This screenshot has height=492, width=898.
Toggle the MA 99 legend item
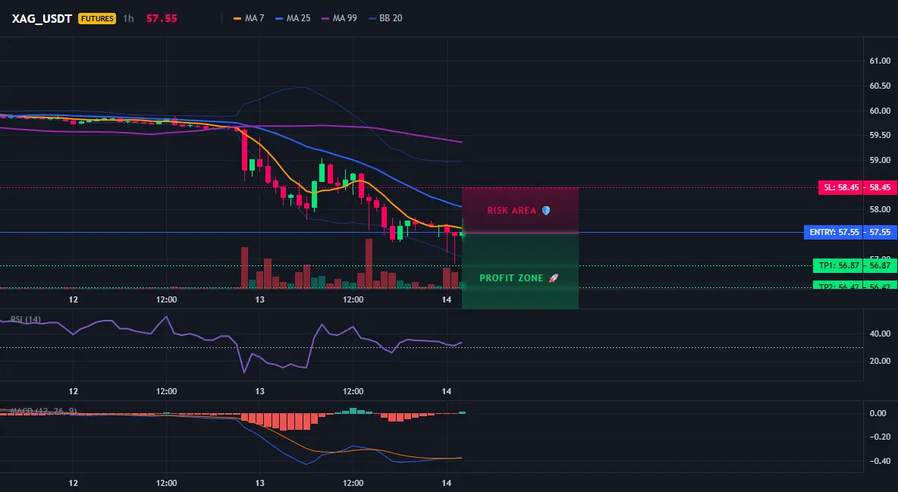point(339,18)
